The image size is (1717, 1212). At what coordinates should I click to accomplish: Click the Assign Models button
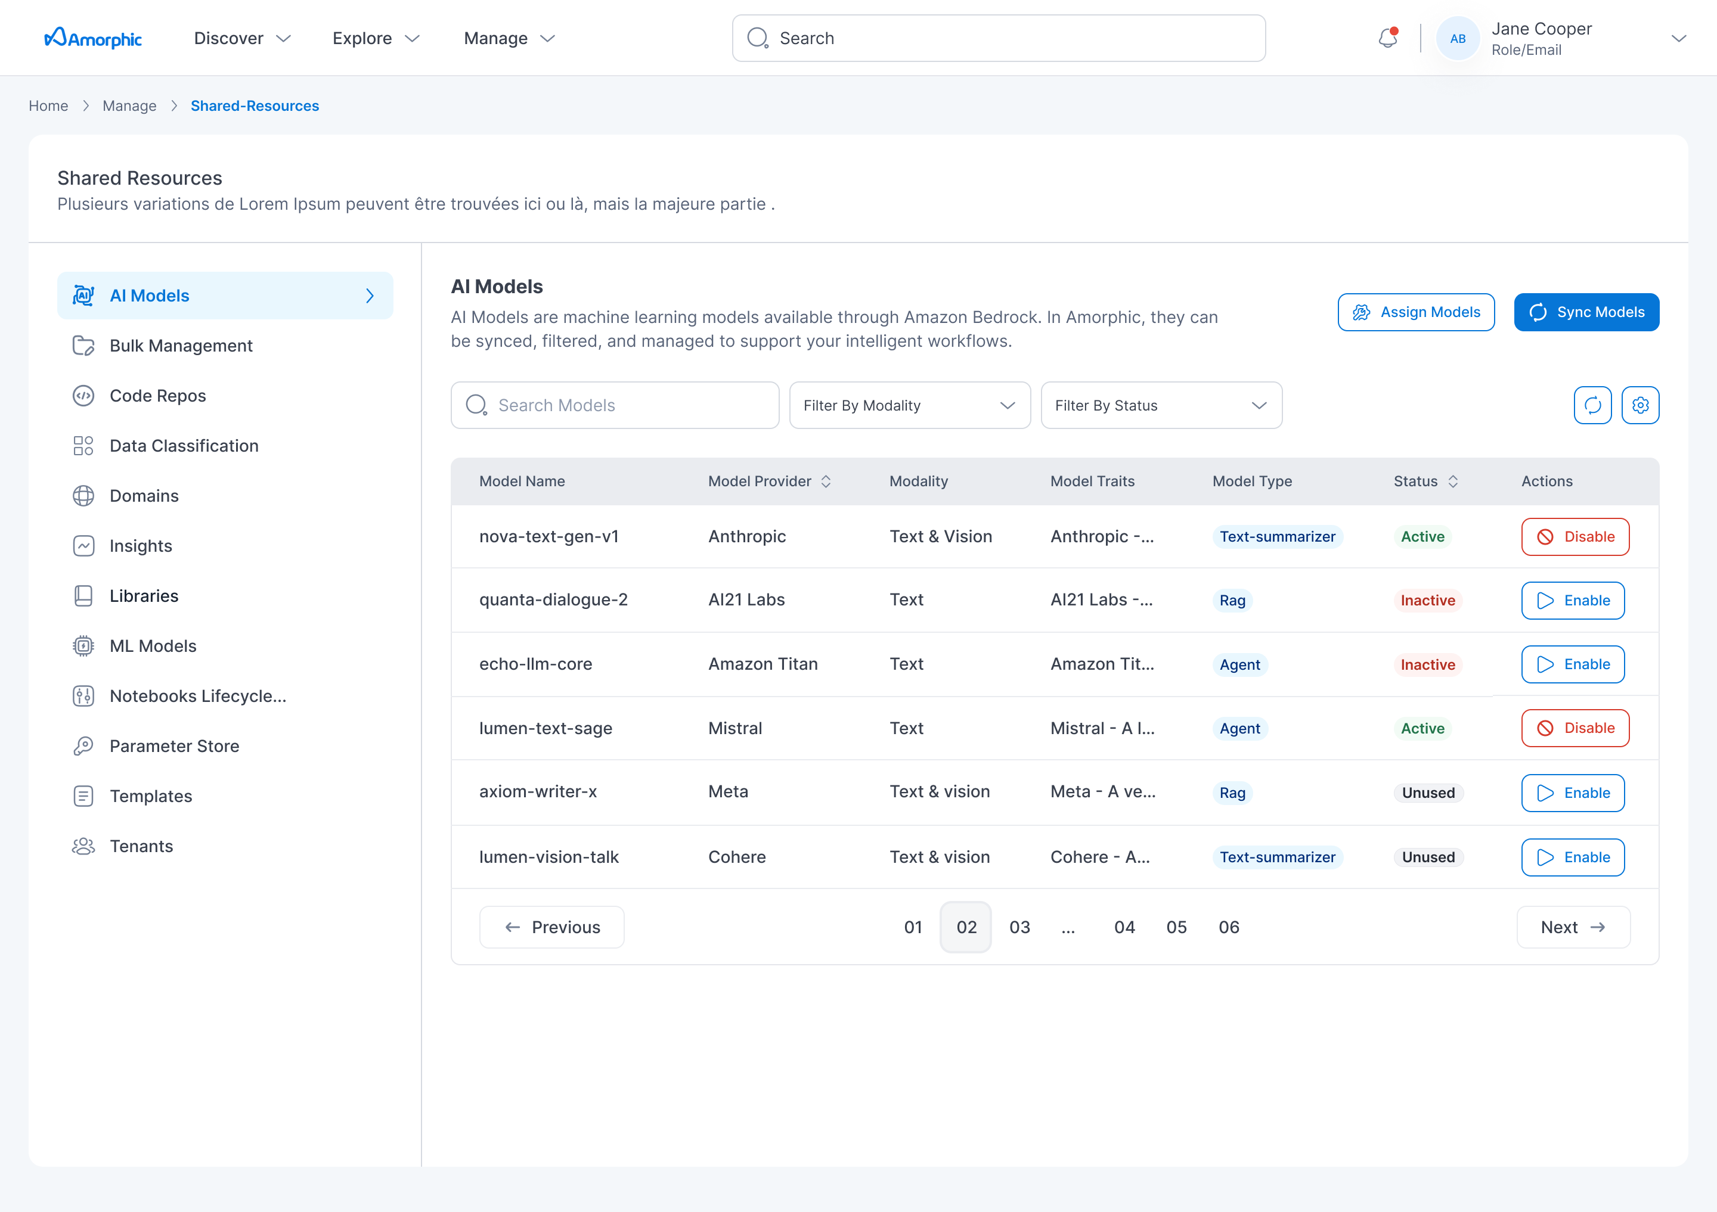click(x=1415, y=312)
